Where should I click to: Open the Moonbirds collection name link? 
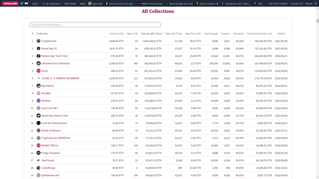[x=48, y=86]
